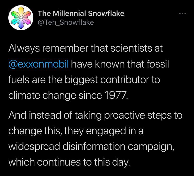The width and height of the screenshot is (194, 176).
Task: Click the line 'change this, they engaged in a'
Action: tap(76, 131)
